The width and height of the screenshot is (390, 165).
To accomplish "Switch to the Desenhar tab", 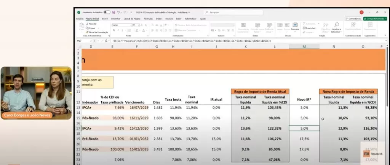I will pyautogui.click(x=116, y=19).
